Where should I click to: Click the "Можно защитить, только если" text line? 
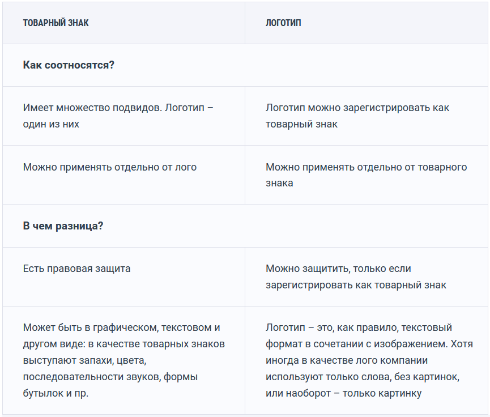338,269
